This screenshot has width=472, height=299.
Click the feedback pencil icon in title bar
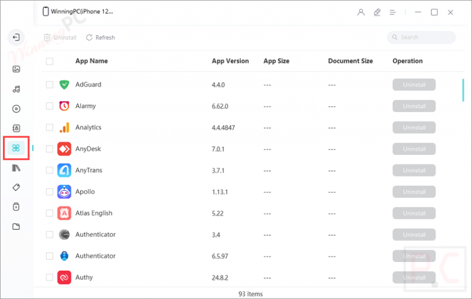point(377,12)
